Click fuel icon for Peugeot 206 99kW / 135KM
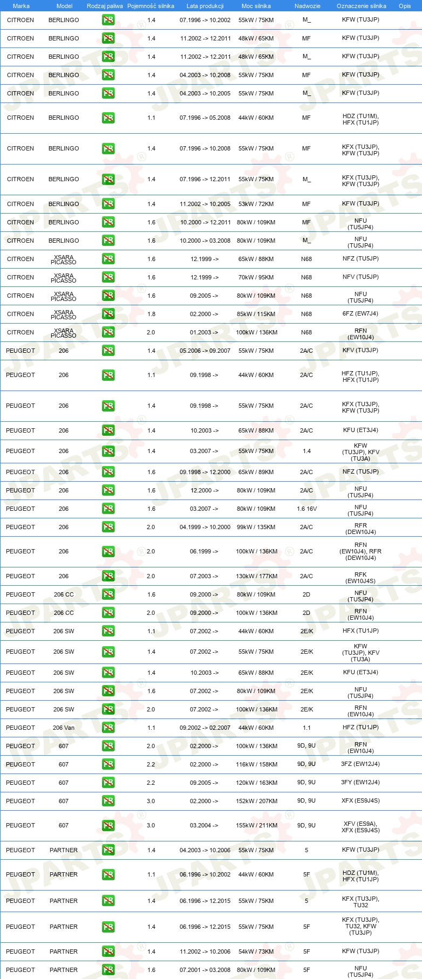Viewport: 422px width, 979px height. point(108,527)
